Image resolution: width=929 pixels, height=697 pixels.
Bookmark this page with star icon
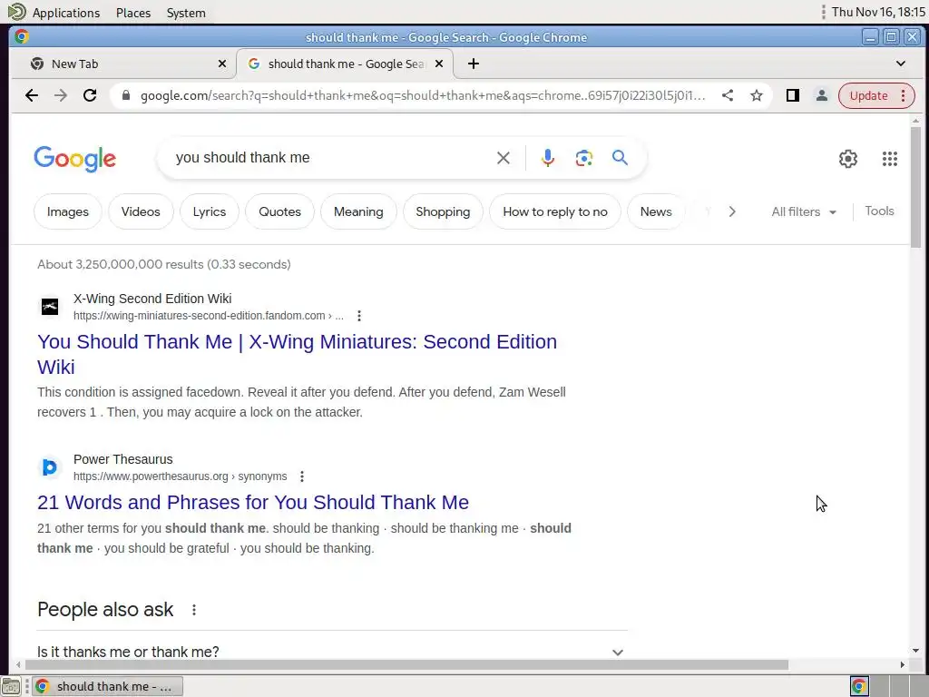757,95
